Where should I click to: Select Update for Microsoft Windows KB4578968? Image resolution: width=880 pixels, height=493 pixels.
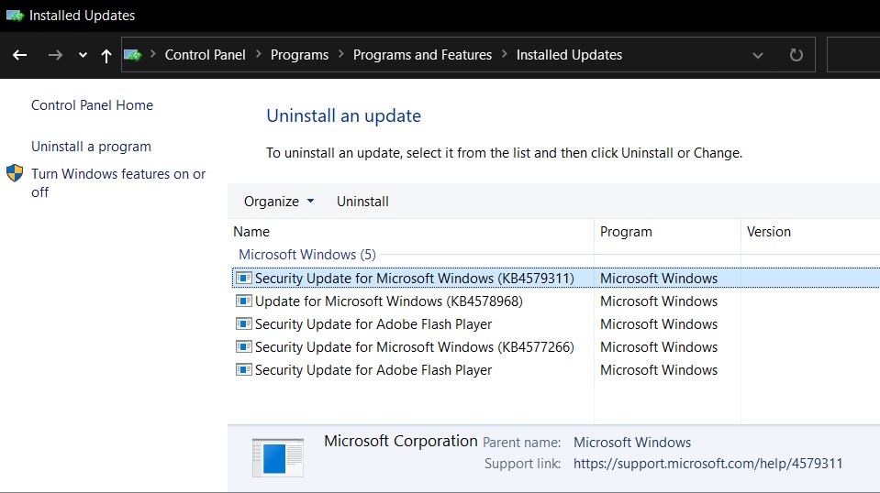pos(388,301)
